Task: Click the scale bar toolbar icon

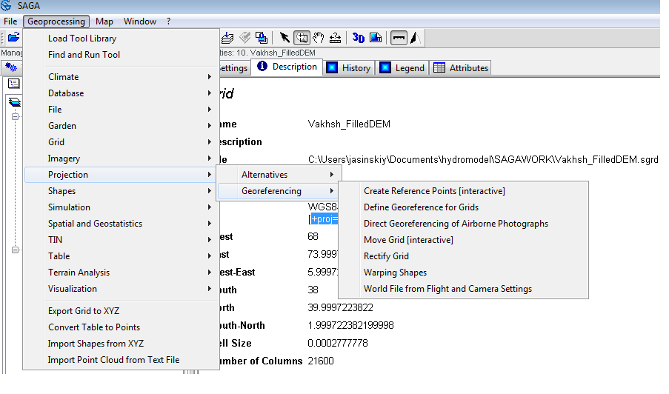Action: [x=399, y=38]
